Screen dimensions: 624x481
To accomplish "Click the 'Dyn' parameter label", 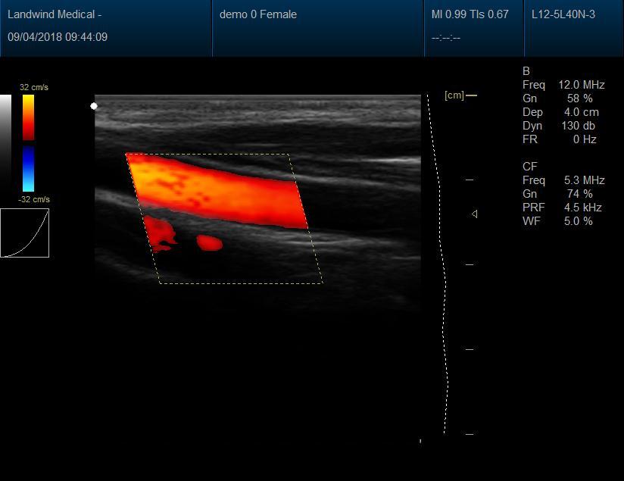I will pos(532,126).
